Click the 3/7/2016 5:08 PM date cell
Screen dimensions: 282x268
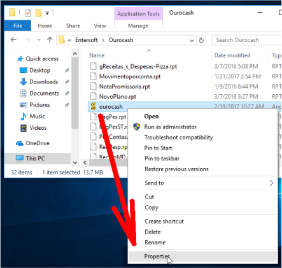pos(236,66)
